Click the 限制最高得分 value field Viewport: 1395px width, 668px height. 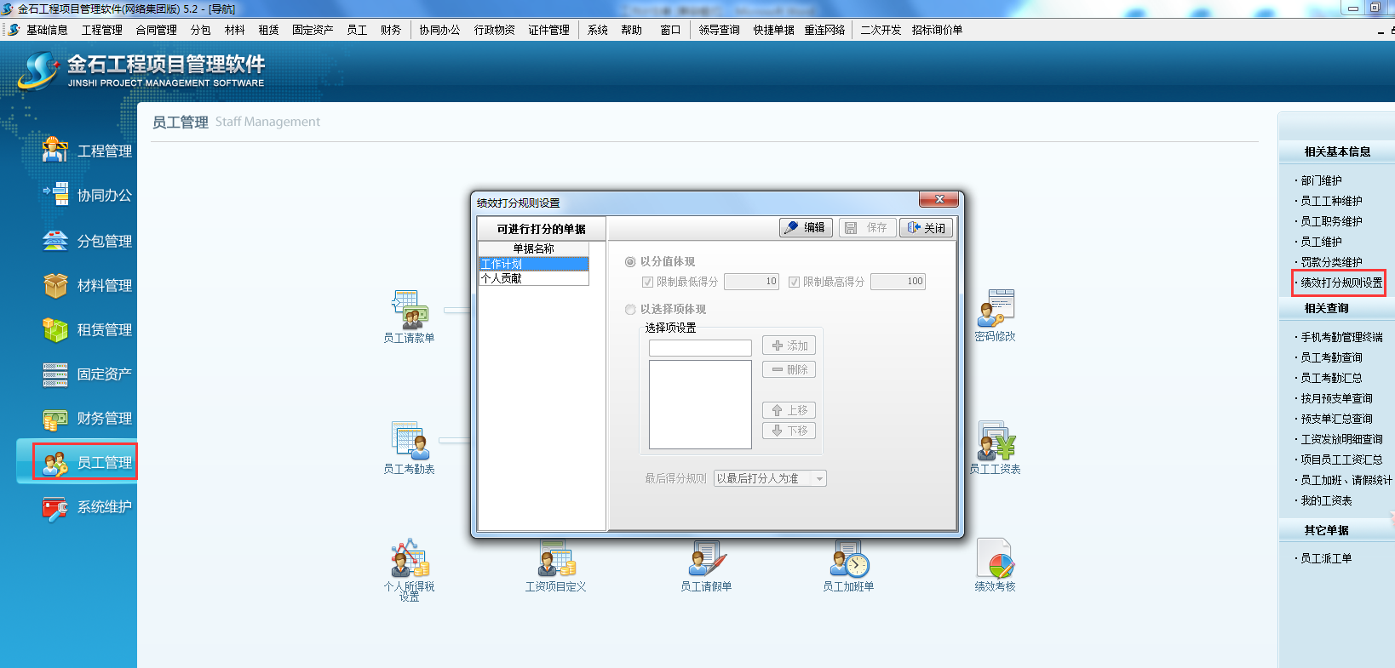pos(898,282)
